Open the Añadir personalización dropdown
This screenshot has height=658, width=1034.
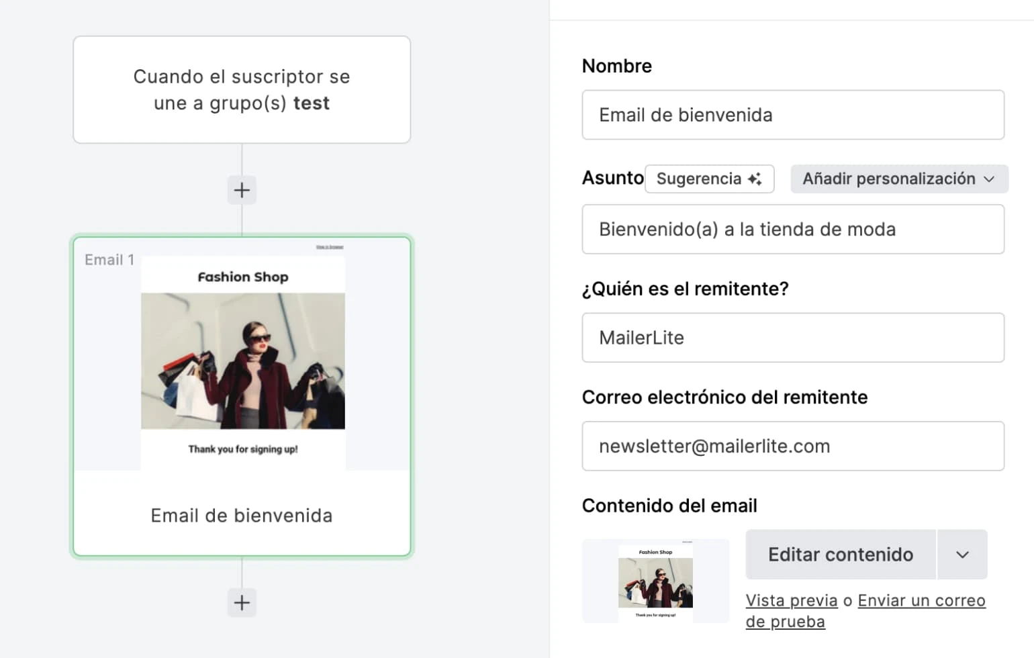pyautogui.click(x=898, y=179)
